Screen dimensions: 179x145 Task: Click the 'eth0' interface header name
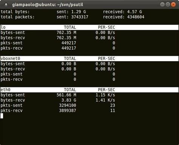[5, 90]
